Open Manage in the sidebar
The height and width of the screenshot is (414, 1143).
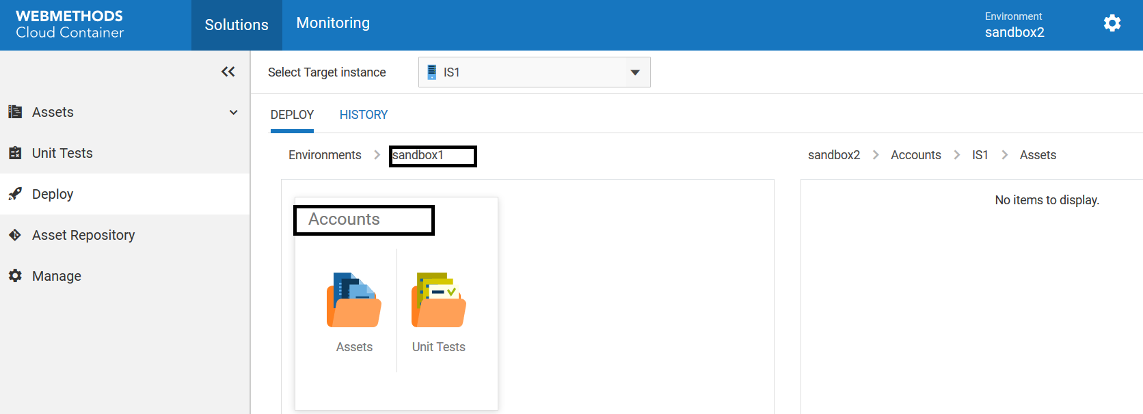click(124, 276)
